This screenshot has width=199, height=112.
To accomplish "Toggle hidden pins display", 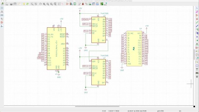I will 2,22.
